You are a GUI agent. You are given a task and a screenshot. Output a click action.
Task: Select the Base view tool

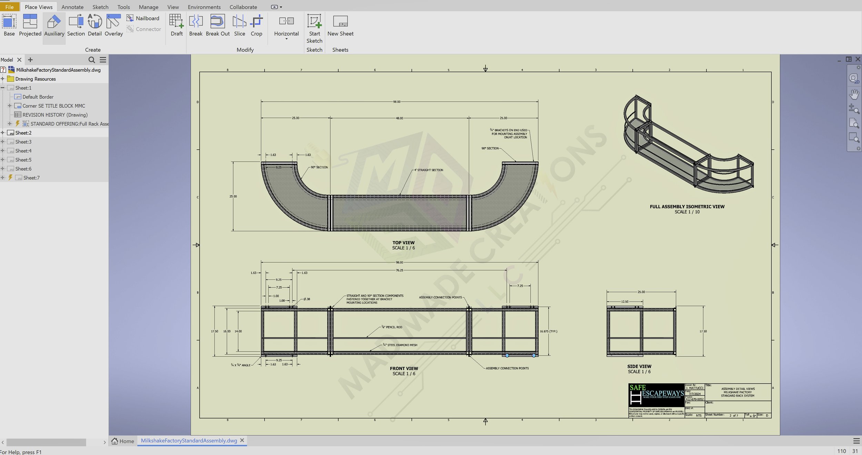coord(9,25)
